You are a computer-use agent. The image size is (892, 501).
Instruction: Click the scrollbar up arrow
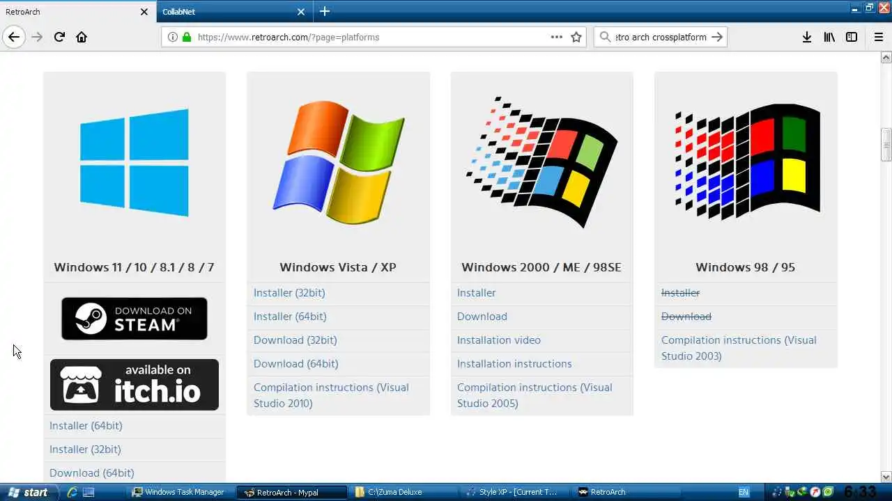click(x=886, y=58)
